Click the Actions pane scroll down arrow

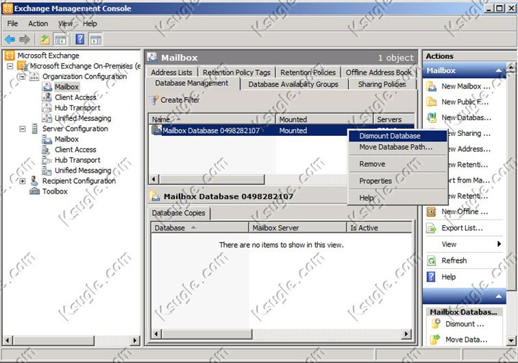[x=510, y=340]
